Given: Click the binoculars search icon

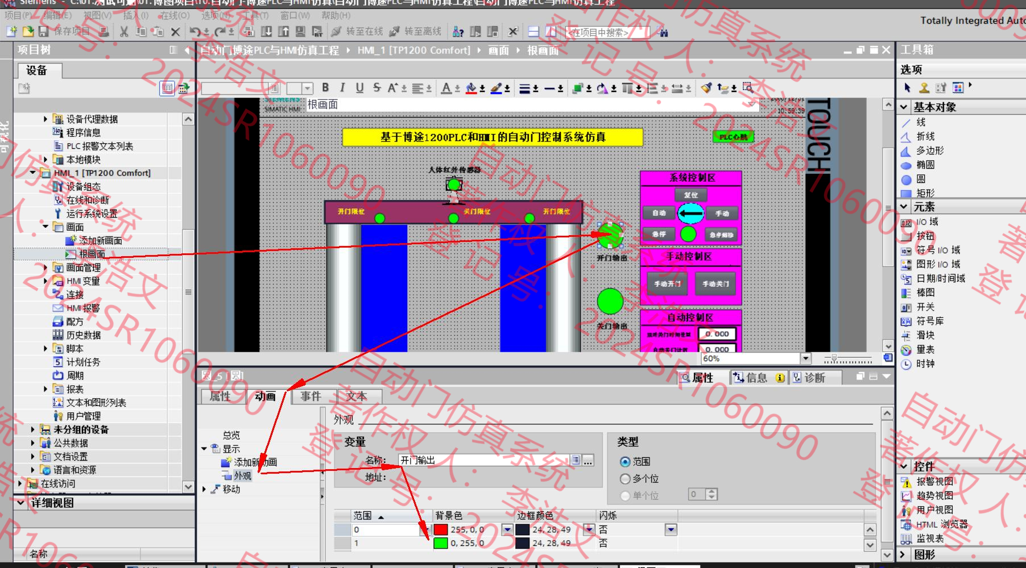Looking at the screenshot, I should [x=663, y=32].
